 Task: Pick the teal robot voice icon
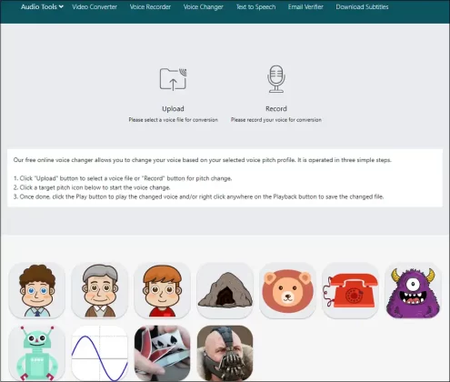[37, 353]
